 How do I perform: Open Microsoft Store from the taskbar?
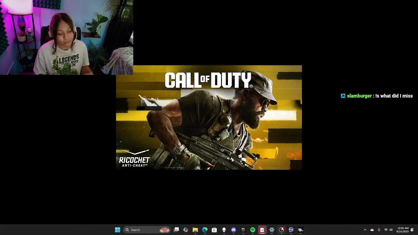click(x=214, y=230)
